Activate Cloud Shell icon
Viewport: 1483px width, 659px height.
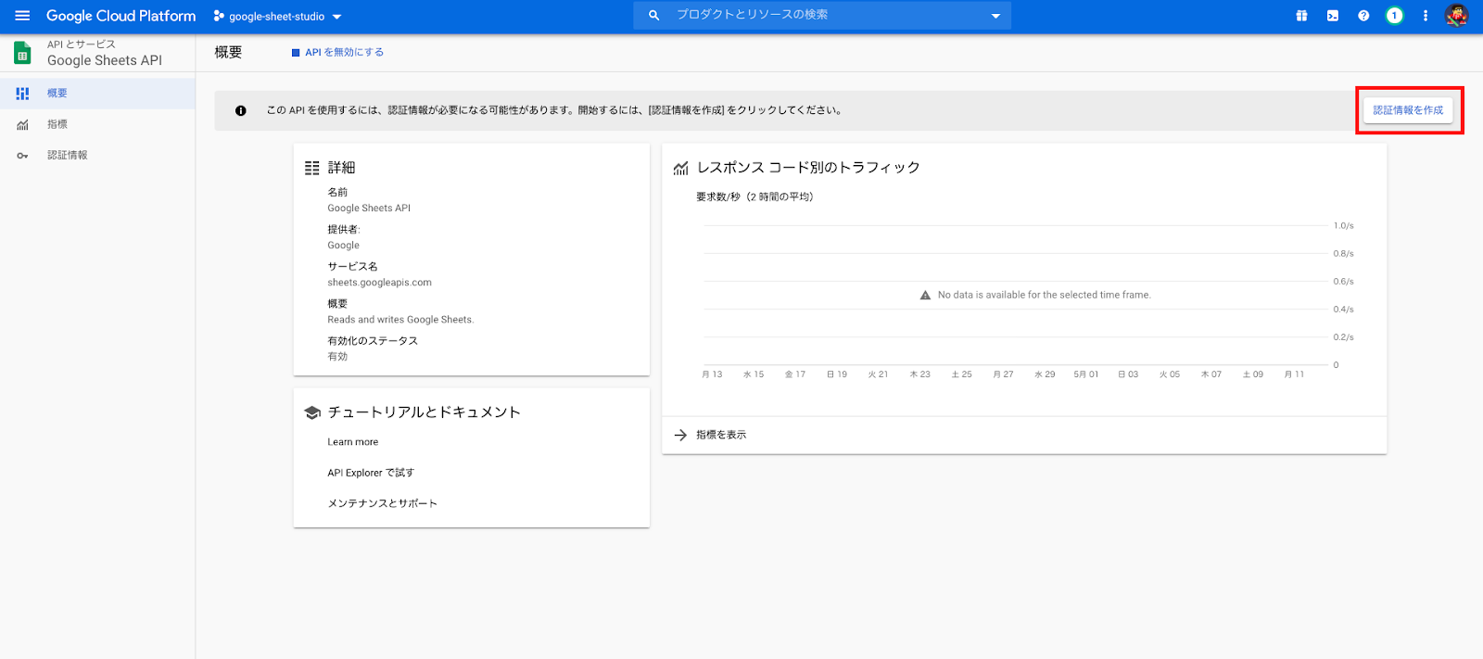click(x=1332, y=16)
